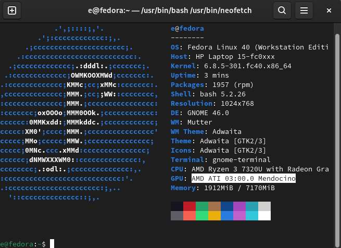Click the e@fedora:~$ shell prompt
This screenshot has height=248, width=341.
tap(23, 244)
